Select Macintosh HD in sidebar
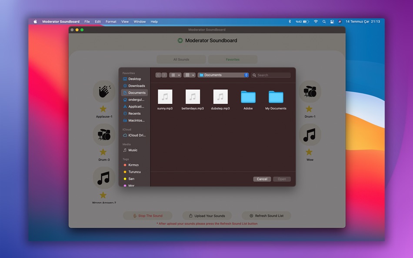This screenshot has height=258, width=413. pyautogui.click(x=134, y=120)
